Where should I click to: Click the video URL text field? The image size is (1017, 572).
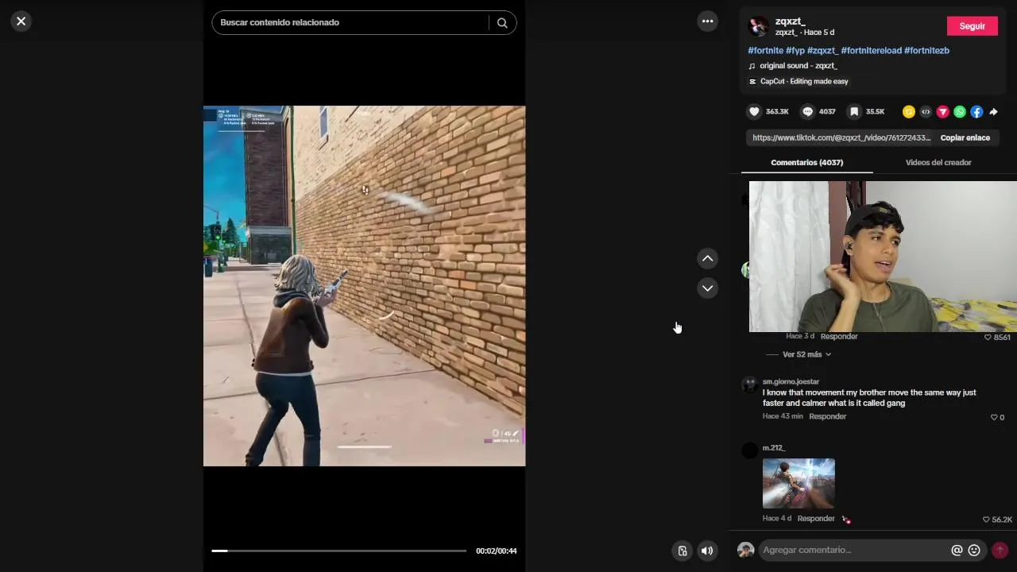[x=841, y=137]
